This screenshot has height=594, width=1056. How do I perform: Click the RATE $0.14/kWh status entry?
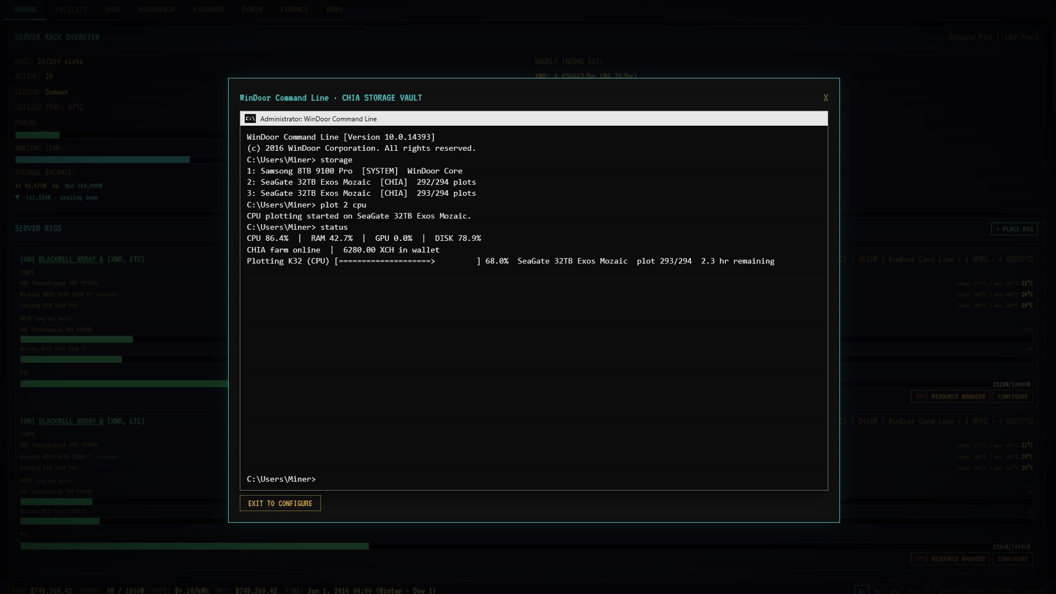point(180,591)
